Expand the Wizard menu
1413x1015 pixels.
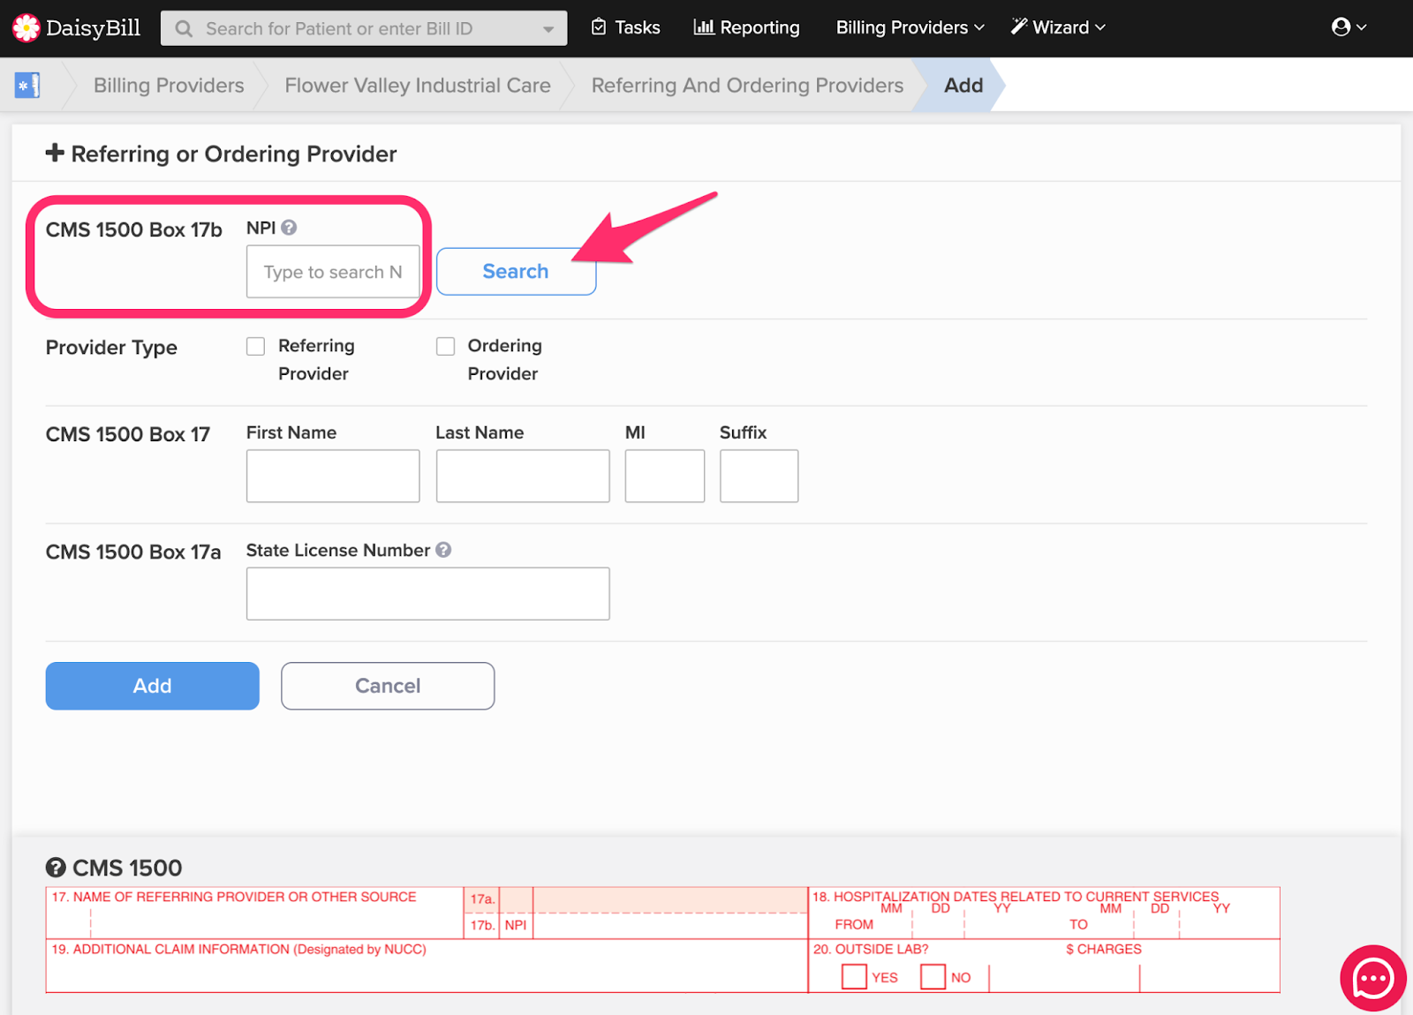click(x=1058, y=27)
